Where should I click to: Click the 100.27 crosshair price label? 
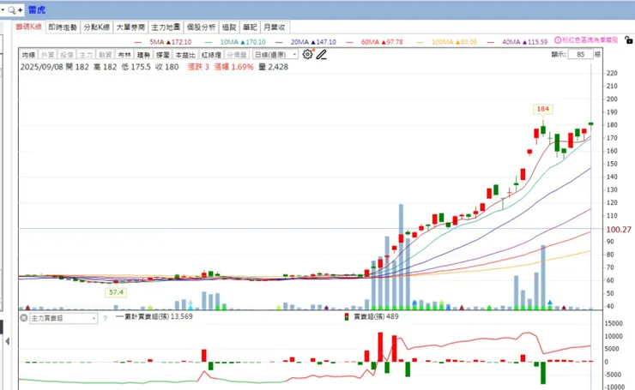pyautogui.click(x=619, y=230)
